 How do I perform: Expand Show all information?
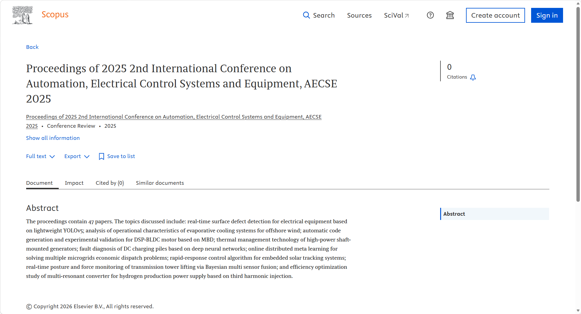coord(53,138)
